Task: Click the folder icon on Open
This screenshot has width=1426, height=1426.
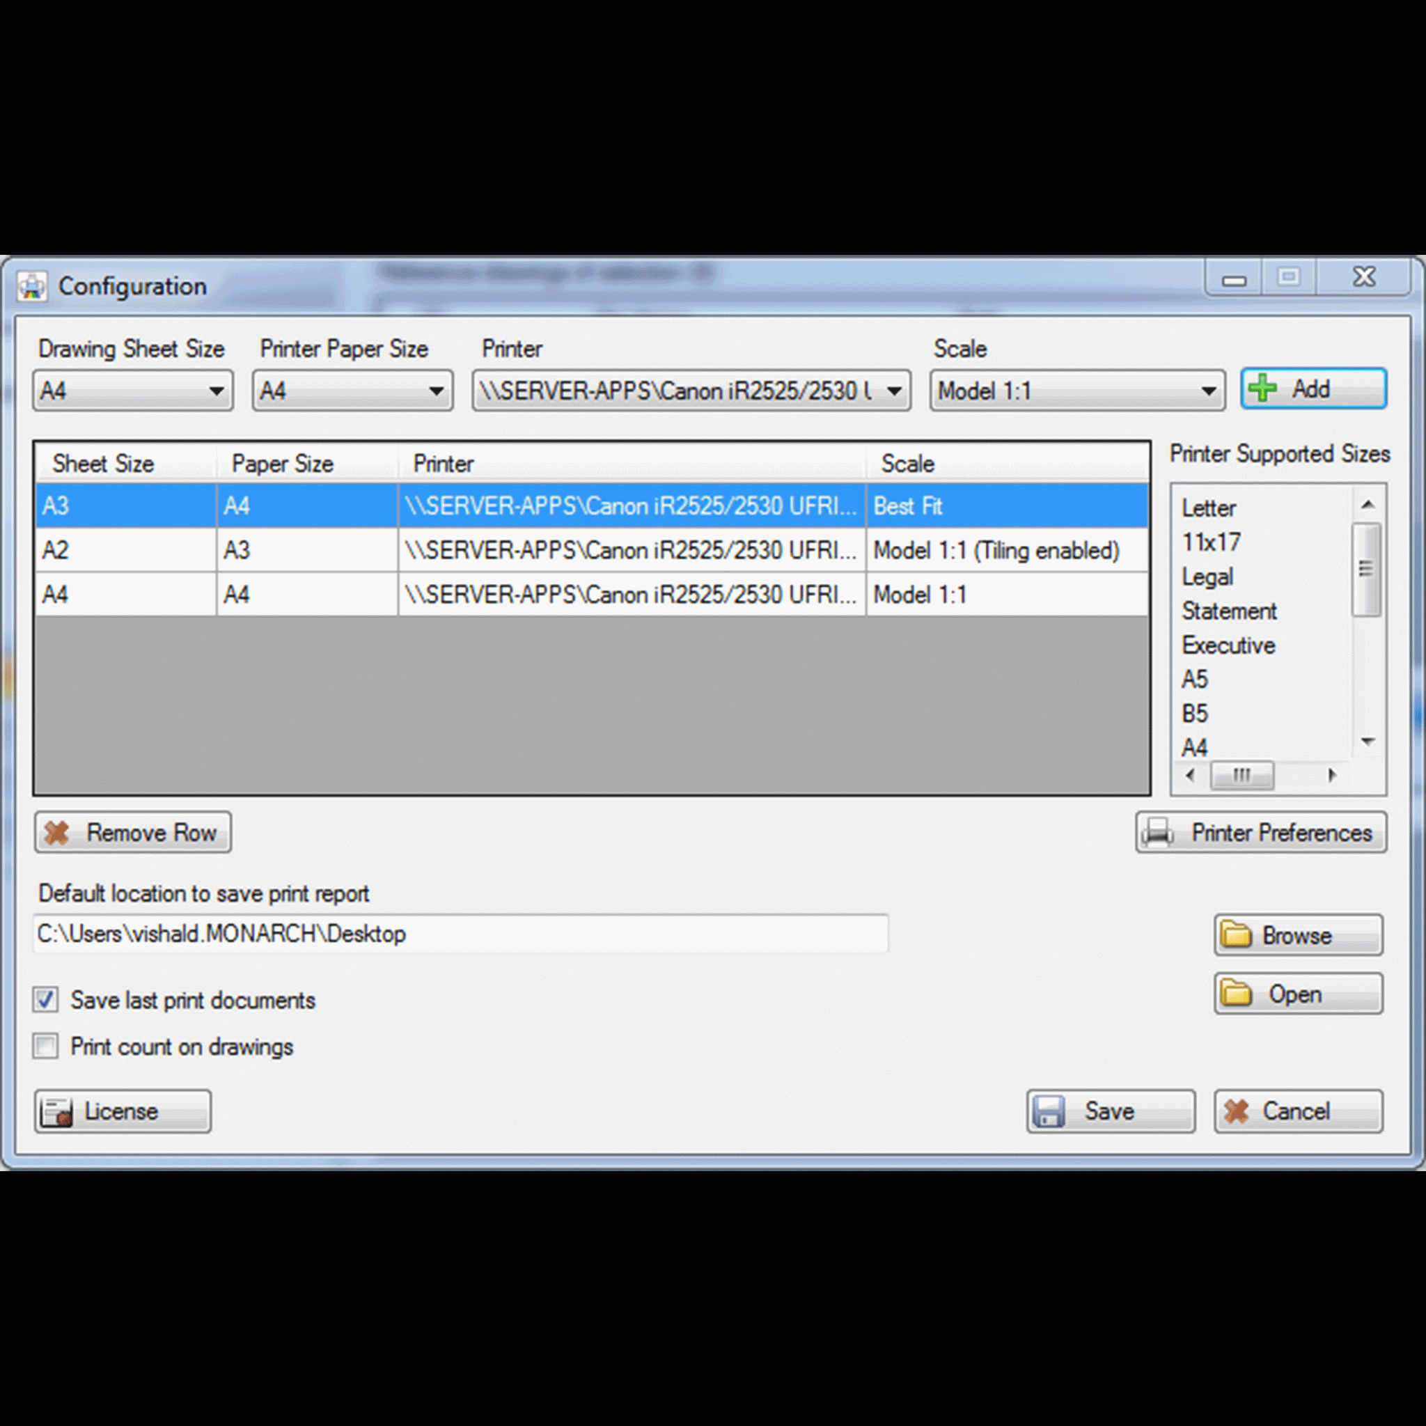Action: [1236, 994]
